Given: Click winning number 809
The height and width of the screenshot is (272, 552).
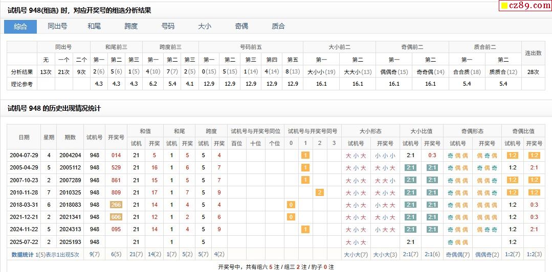Looking at the screenshot, I should click(x=116, y=192).
